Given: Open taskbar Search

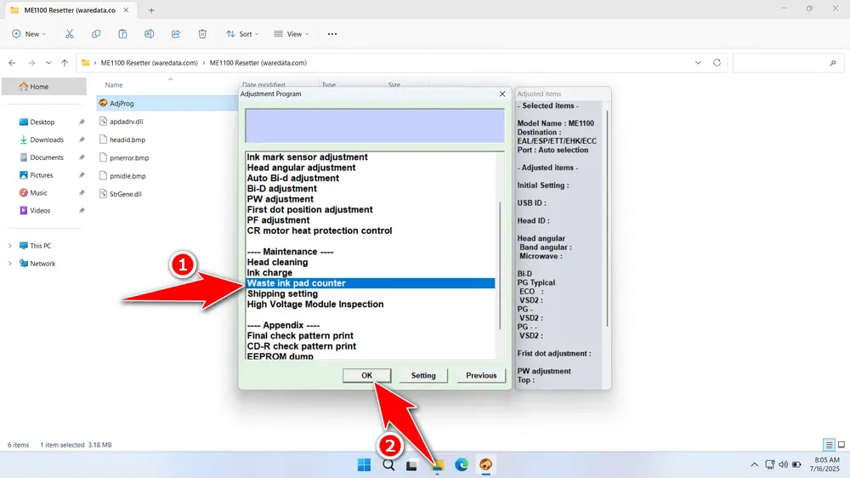Looking at the screenshot, I should point(388,464).
